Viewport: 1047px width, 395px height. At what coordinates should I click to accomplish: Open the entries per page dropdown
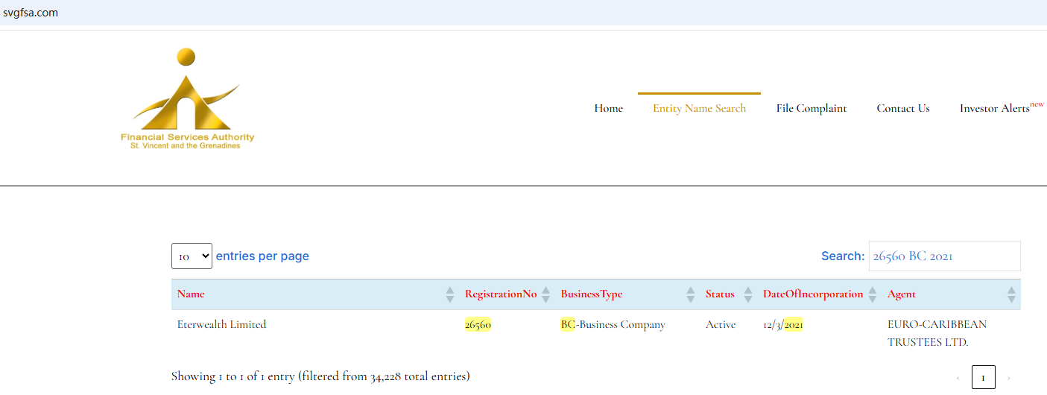point(192,256)
